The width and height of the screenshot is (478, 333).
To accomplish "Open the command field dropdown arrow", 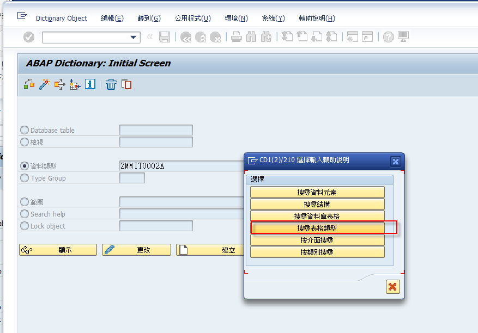I will click(132, 36).
